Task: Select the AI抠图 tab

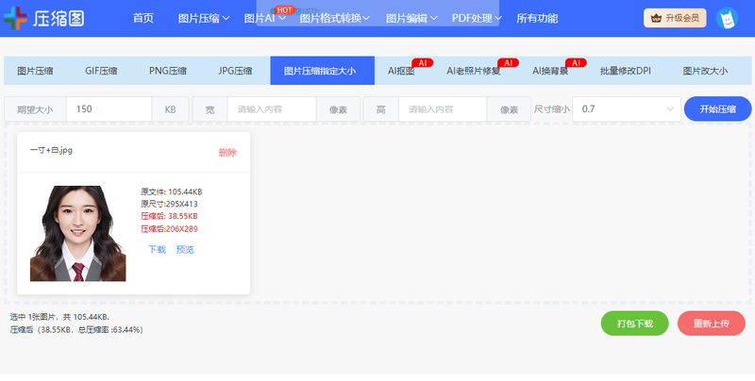Action: coord(400,71)
